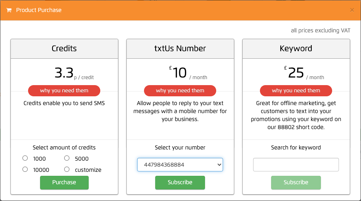The width and height of the screenshot is (361, 201).
Task: Select the 5000 credits radio option
Action: pos(67,158)
